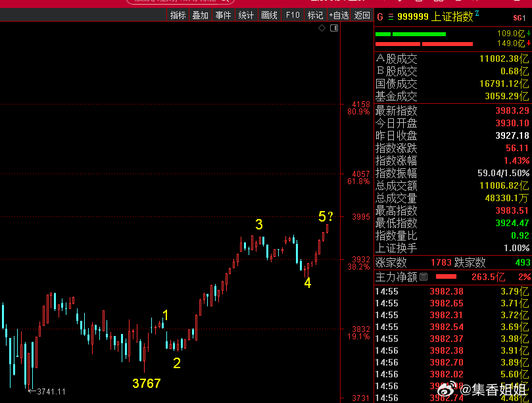
Task: Click the red G icon in header
Action: [380, 17]
